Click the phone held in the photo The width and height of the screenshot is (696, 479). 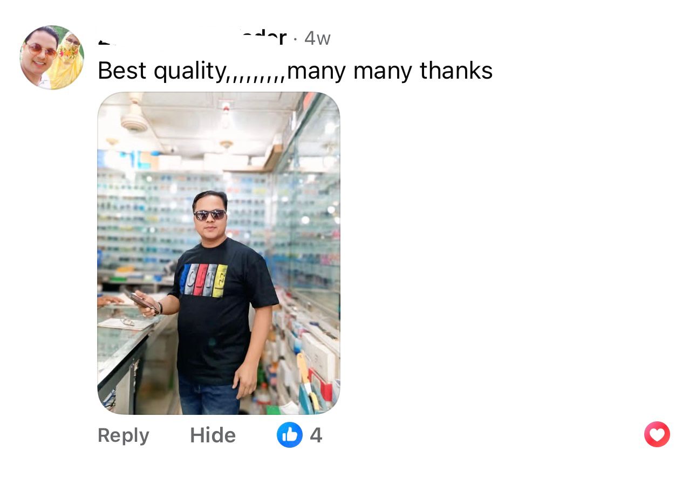point(143,302)
